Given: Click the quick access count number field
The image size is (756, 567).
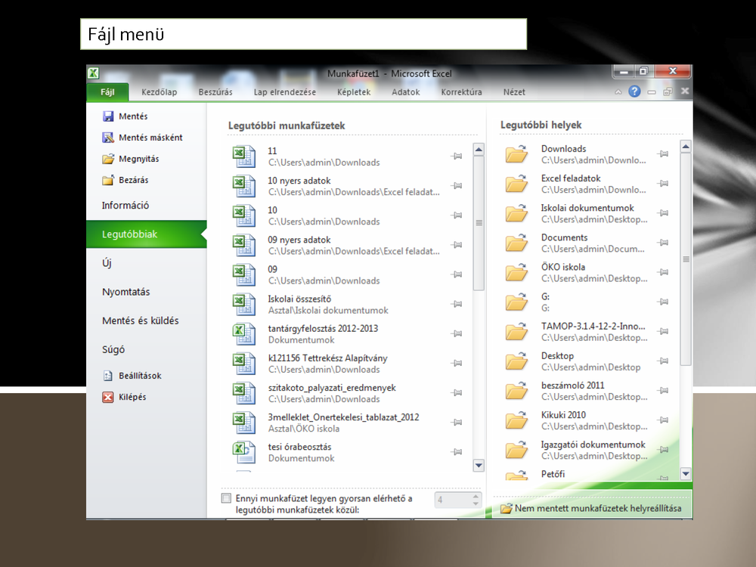Looking at the screenshot, I should [x=453, y=500].
